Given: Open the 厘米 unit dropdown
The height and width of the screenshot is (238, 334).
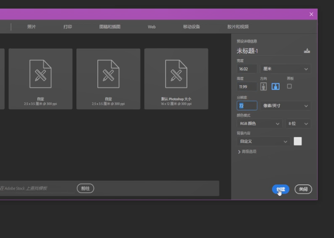Looking at the screenshot, I should (285, 69).
